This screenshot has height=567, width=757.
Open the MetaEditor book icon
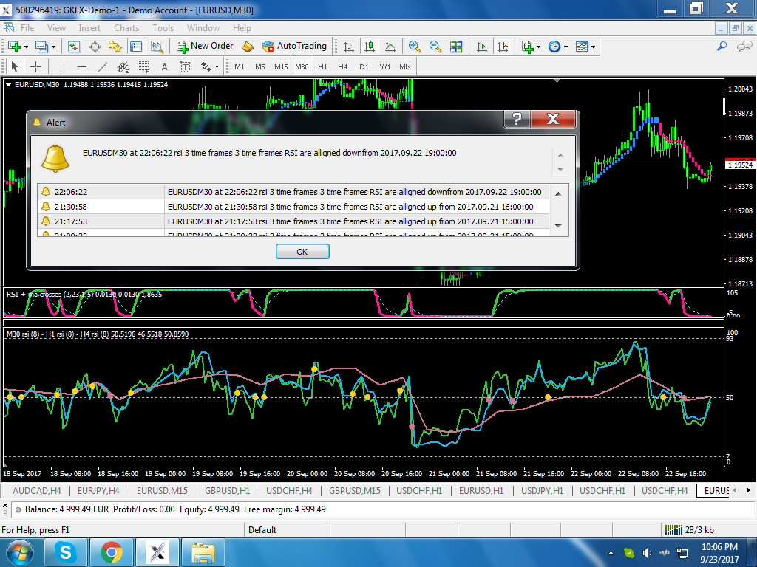coord(248,47)
